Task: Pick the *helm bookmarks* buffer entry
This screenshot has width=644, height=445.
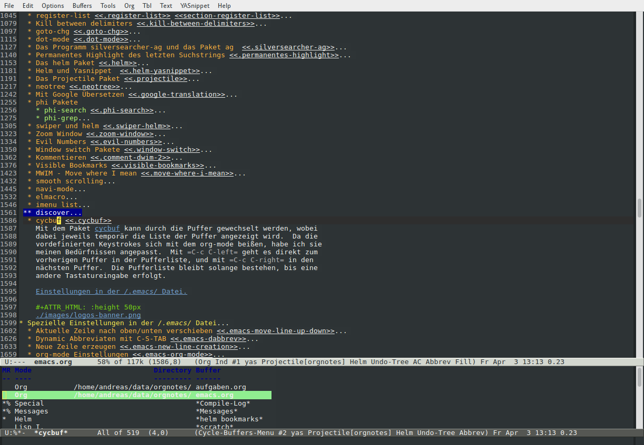Action: [x=229, y=419]
